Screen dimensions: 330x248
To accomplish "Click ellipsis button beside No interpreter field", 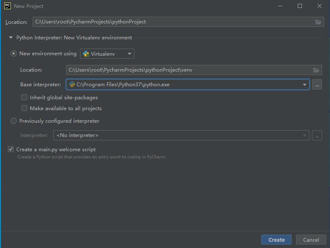I will coord(317,135).
